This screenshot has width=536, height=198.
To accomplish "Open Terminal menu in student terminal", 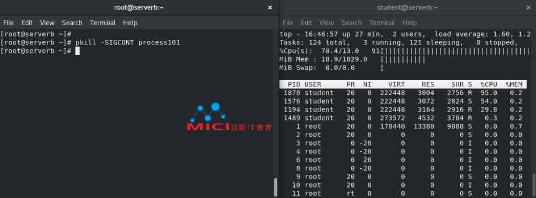I will click(382, 23).
